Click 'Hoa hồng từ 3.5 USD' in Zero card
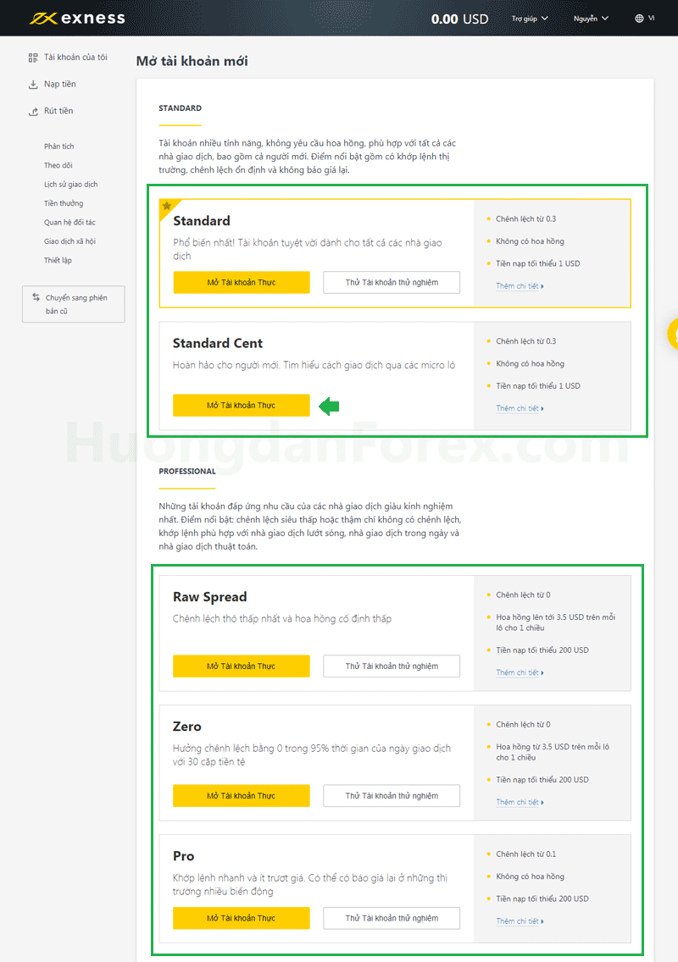Viewport: 678px width, 962px height. click(553, 752)
